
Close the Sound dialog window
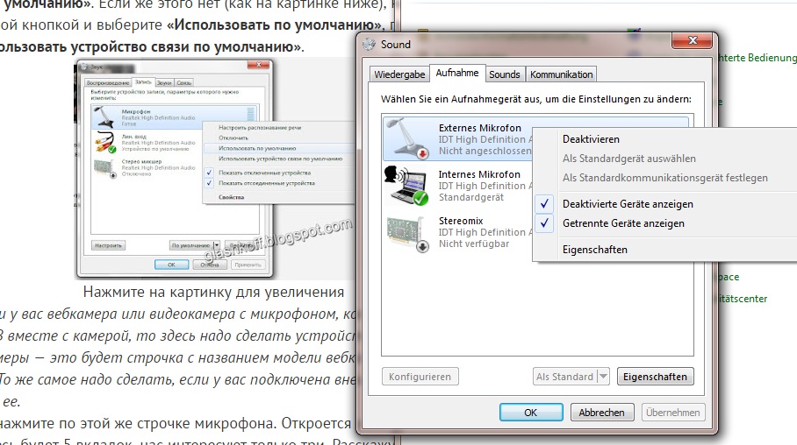click(693, 40)
